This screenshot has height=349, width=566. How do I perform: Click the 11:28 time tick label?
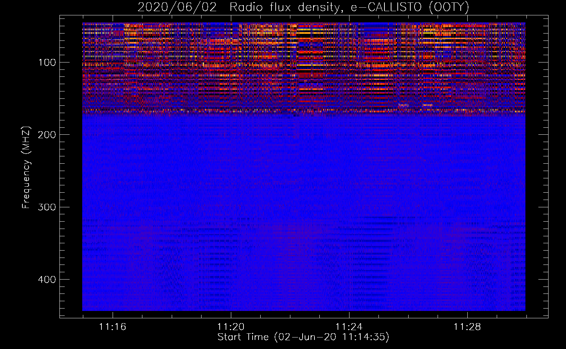click(x=467, y=327)
